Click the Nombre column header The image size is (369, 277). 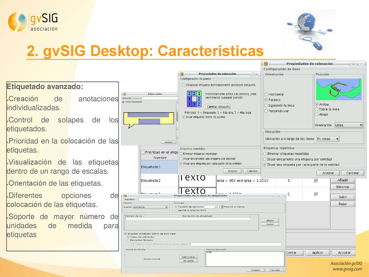tap(160, 158)
